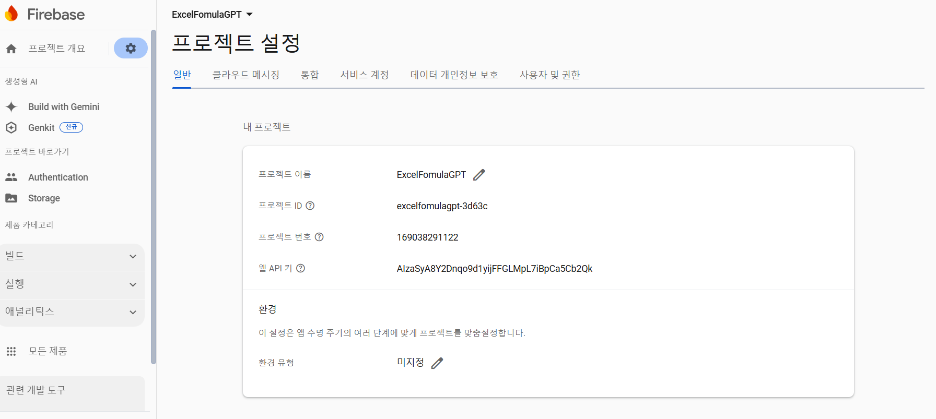Click the 신규 badge next to Genkit
Screen dimensions: 936x419
click(71, 127)
